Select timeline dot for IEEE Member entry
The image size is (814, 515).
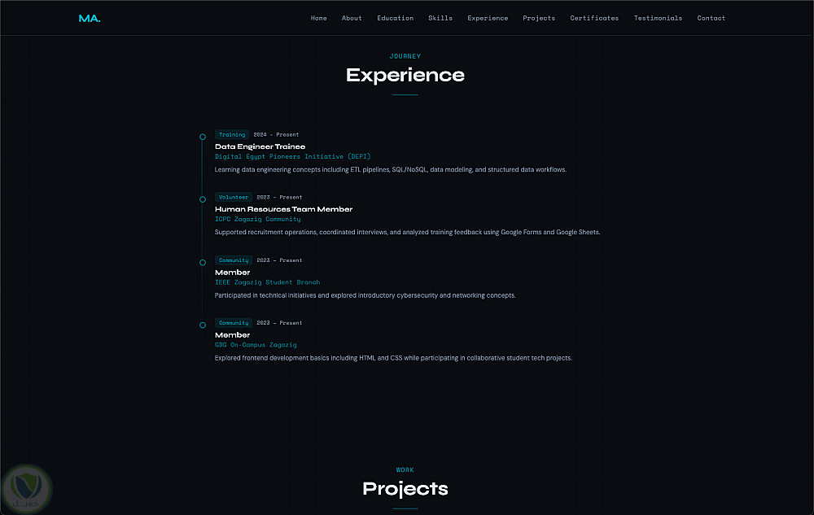203,263
